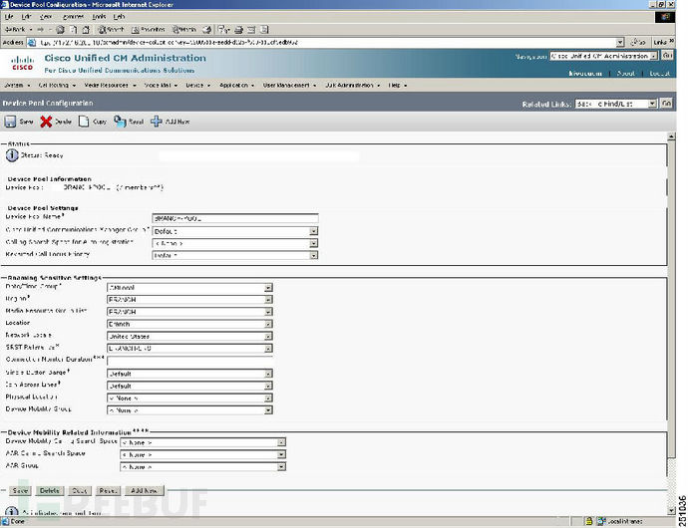Click the About link in the header

pyautogui.click(x=626, y=74)
